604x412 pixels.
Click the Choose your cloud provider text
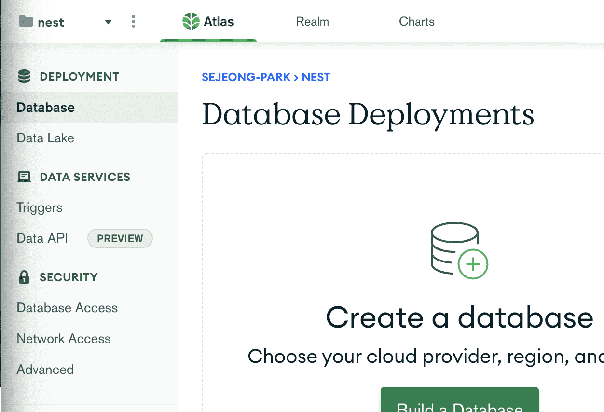click(426, 357)
